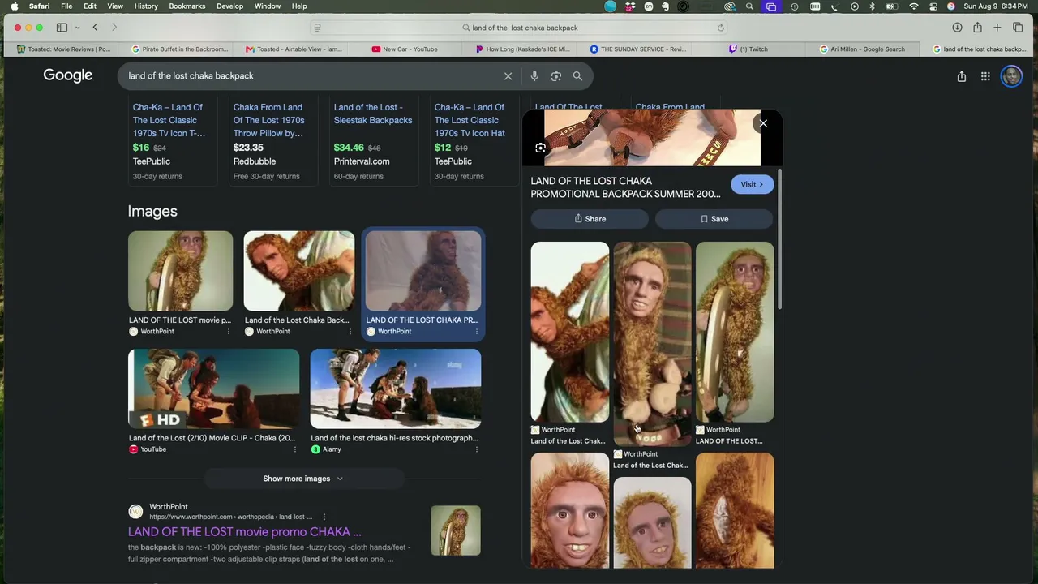Click the $34.46 Printerval price
Viewport: 1038px width, 584px height.
[x=349, y=148]
